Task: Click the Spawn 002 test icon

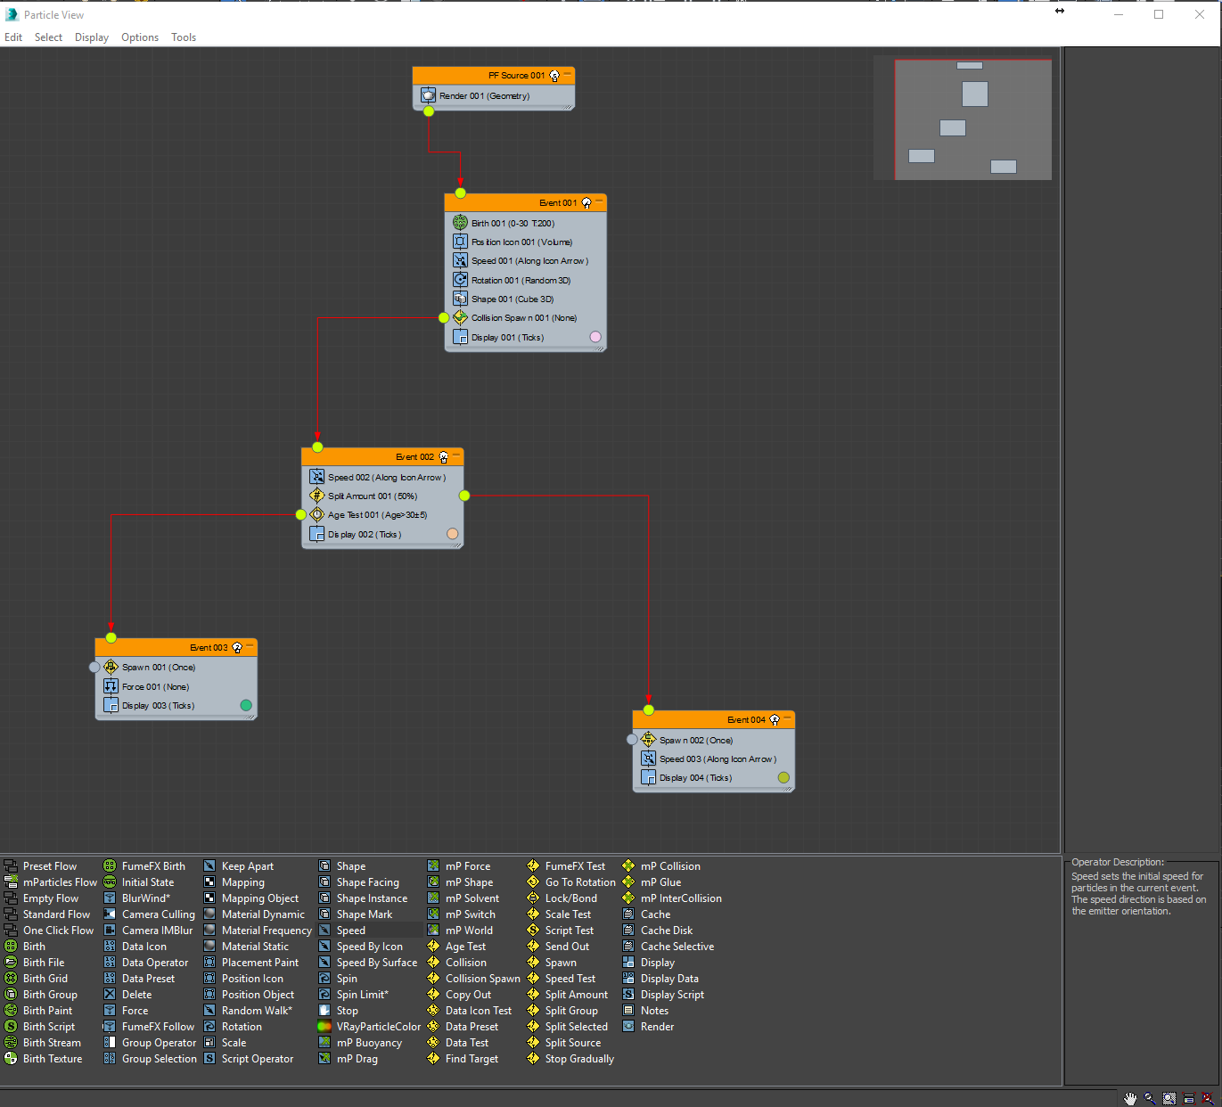Action: tap(648, 740)
